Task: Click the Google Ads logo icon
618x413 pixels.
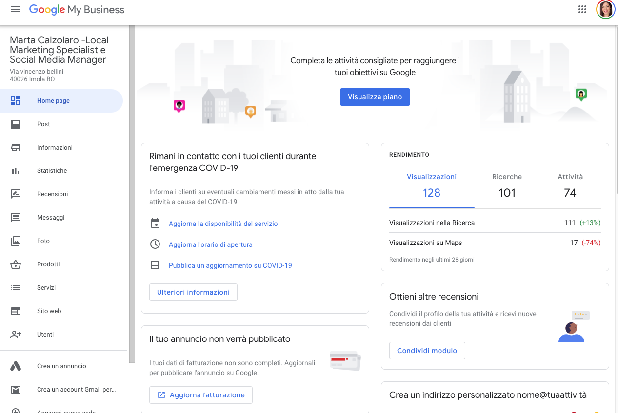Action: [x=16, y=366]
